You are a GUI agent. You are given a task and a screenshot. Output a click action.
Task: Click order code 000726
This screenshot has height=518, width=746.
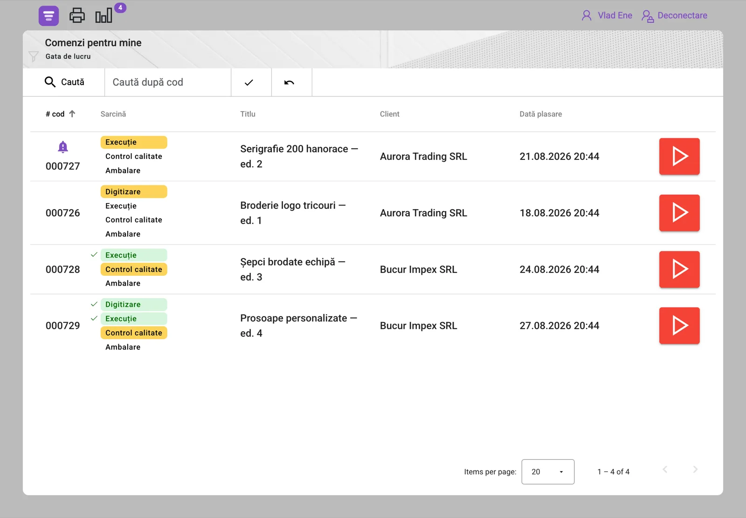63,213
